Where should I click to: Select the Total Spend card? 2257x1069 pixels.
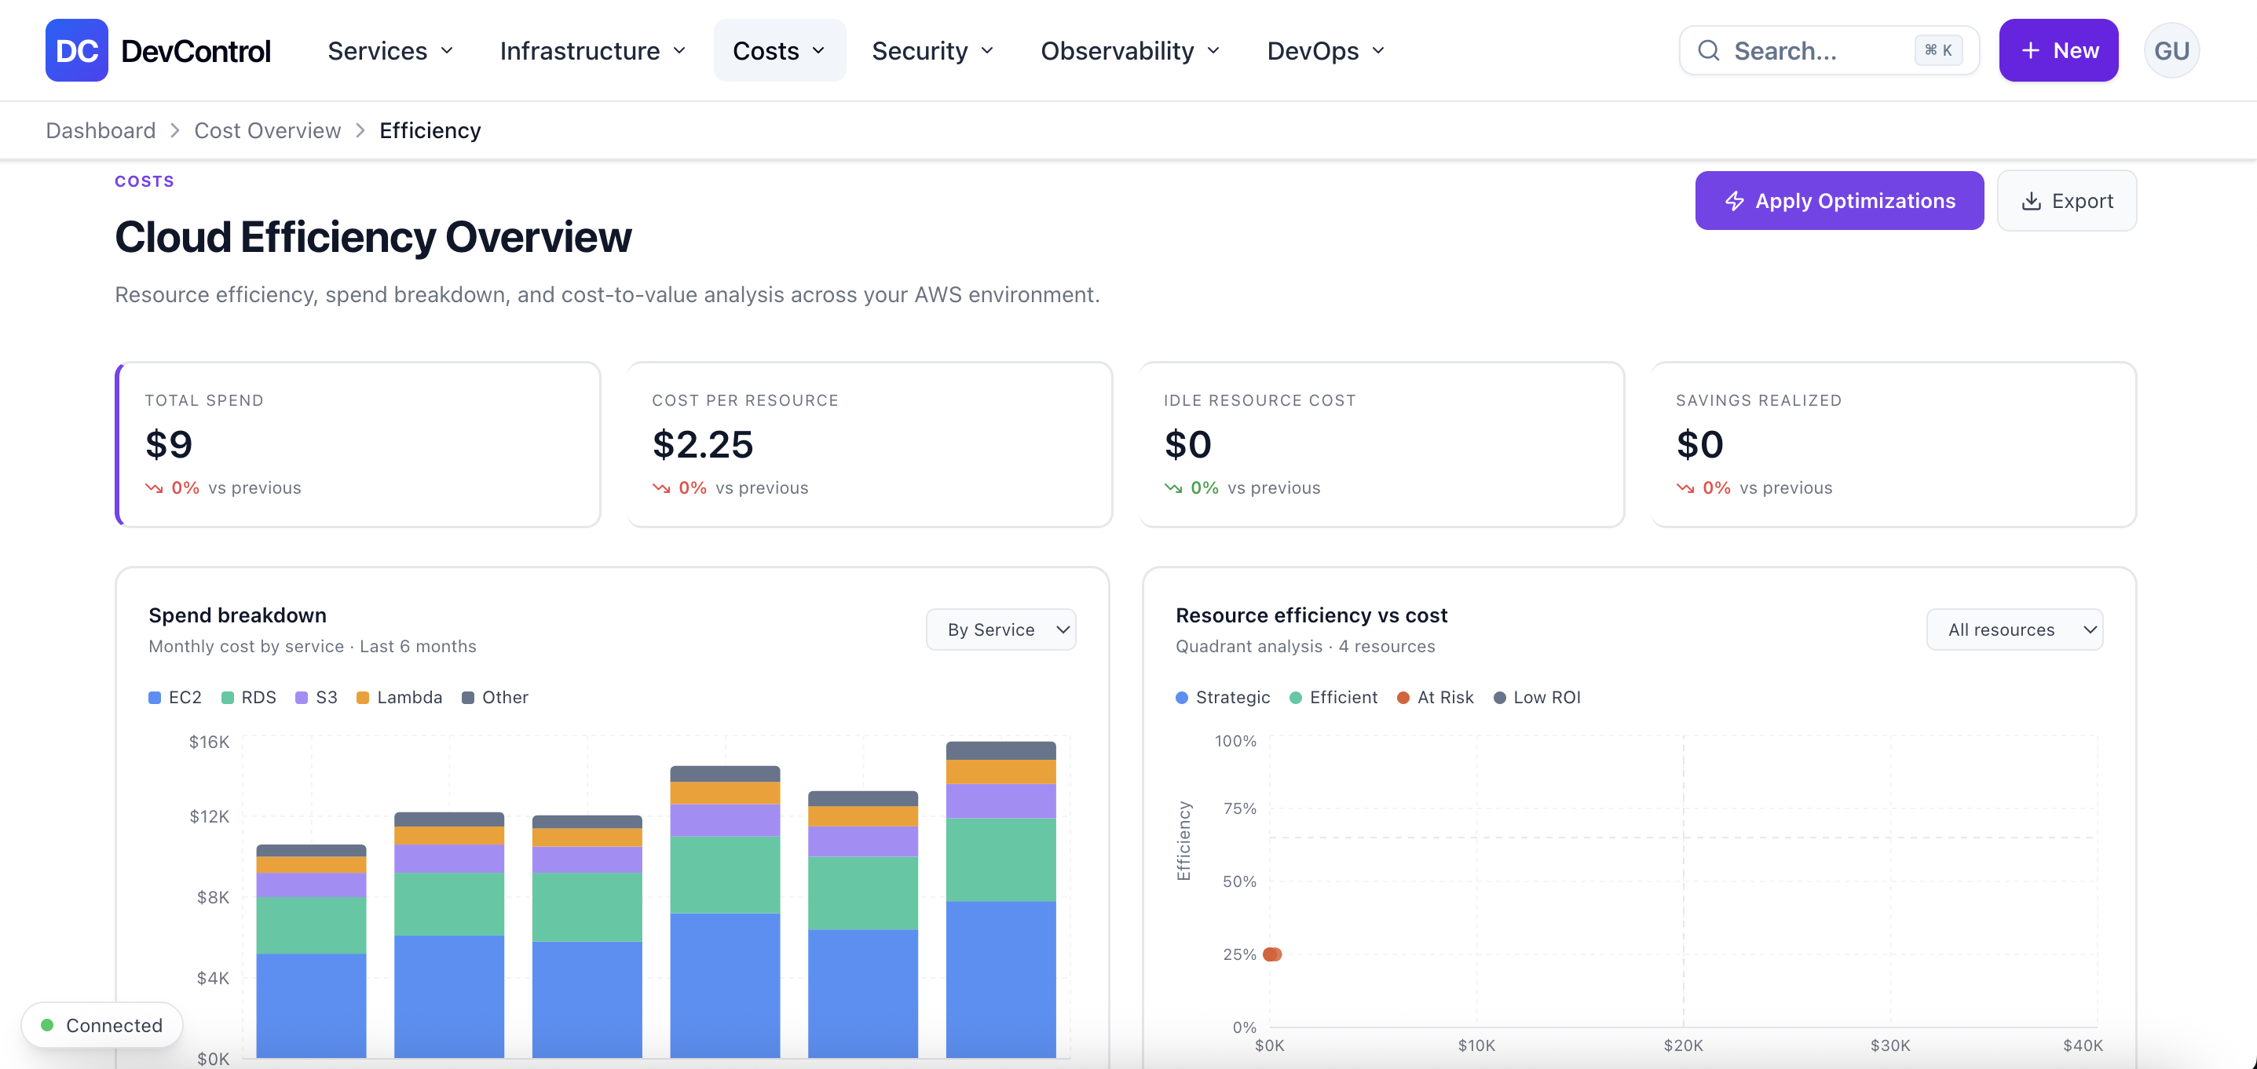tap(357, 445)
